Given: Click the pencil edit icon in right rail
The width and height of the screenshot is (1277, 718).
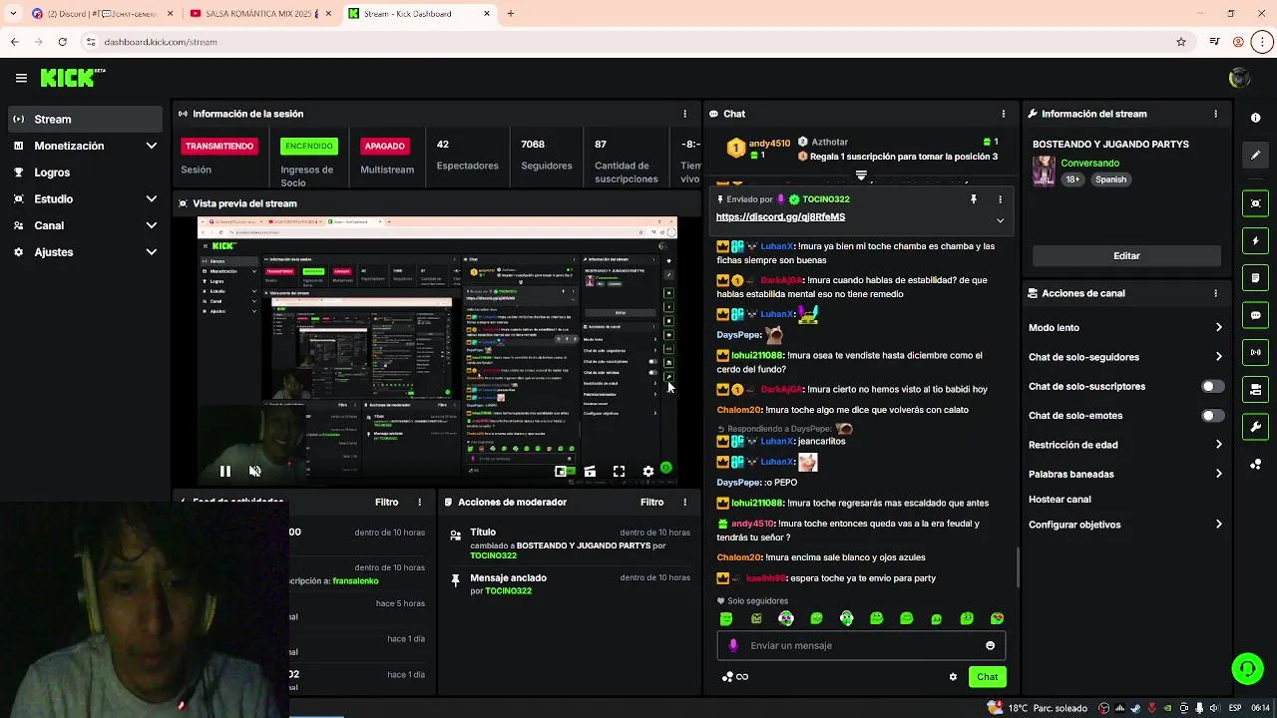Looking at the screenshot, I should 1255,155.
